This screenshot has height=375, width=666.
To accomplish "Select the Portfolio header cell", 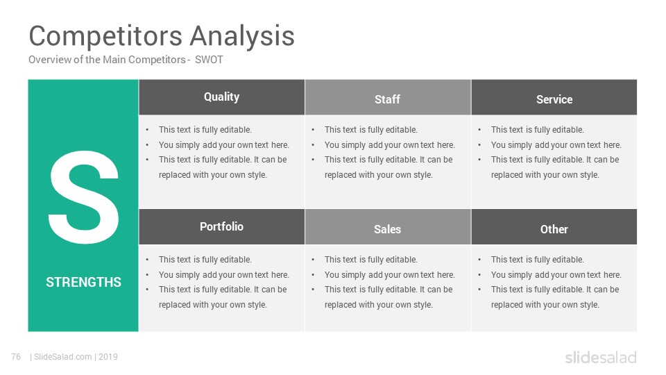I will pyautogui.click(x=222, y=226).
